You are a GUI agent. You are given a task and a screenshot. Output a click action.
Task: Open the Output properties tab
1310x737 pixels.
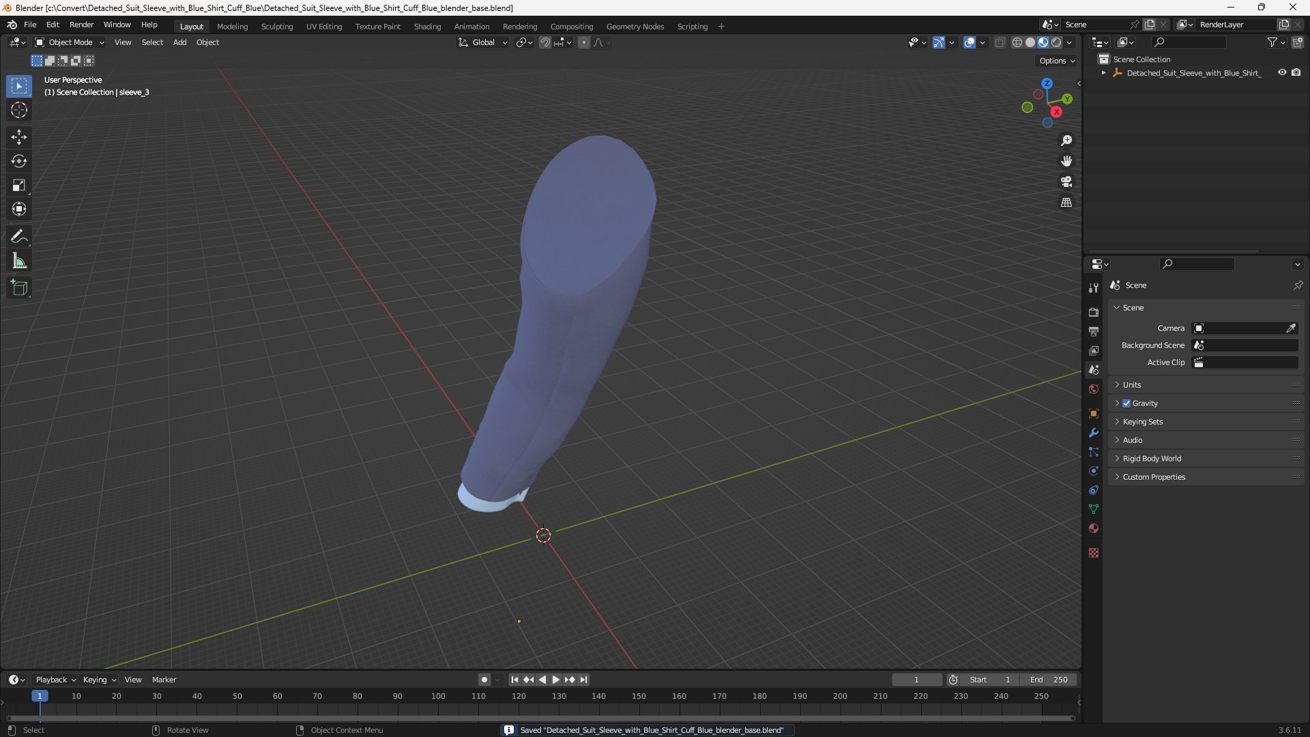(x=1094, y=332)
